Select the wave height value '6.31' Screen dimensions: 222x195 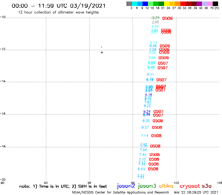tap(150, 74)
